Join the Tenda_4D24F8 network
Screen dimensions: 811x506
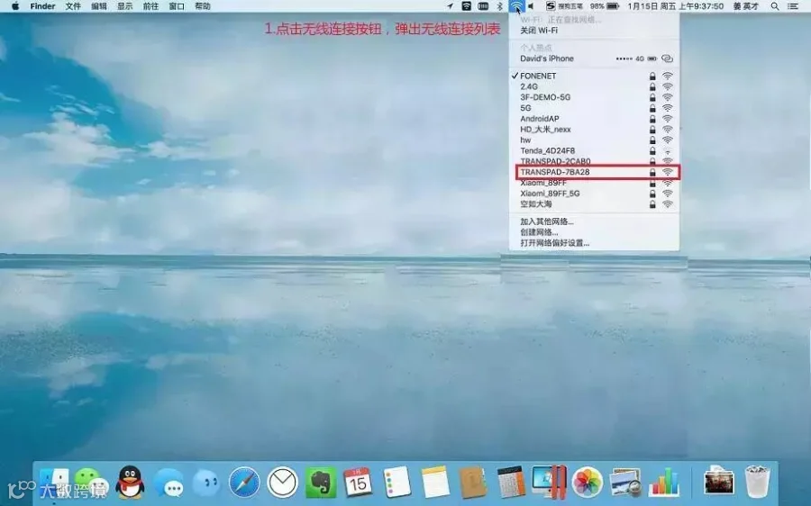pos(594,150)
